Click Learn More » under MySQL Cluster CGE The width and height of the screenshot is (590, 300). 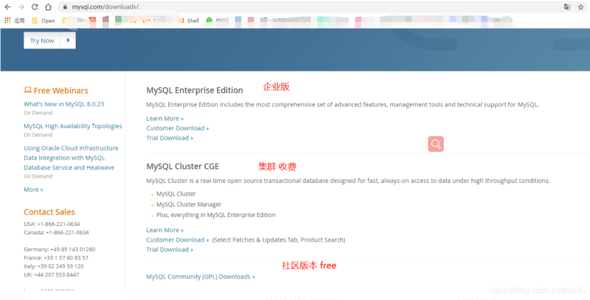pos(165,230)
